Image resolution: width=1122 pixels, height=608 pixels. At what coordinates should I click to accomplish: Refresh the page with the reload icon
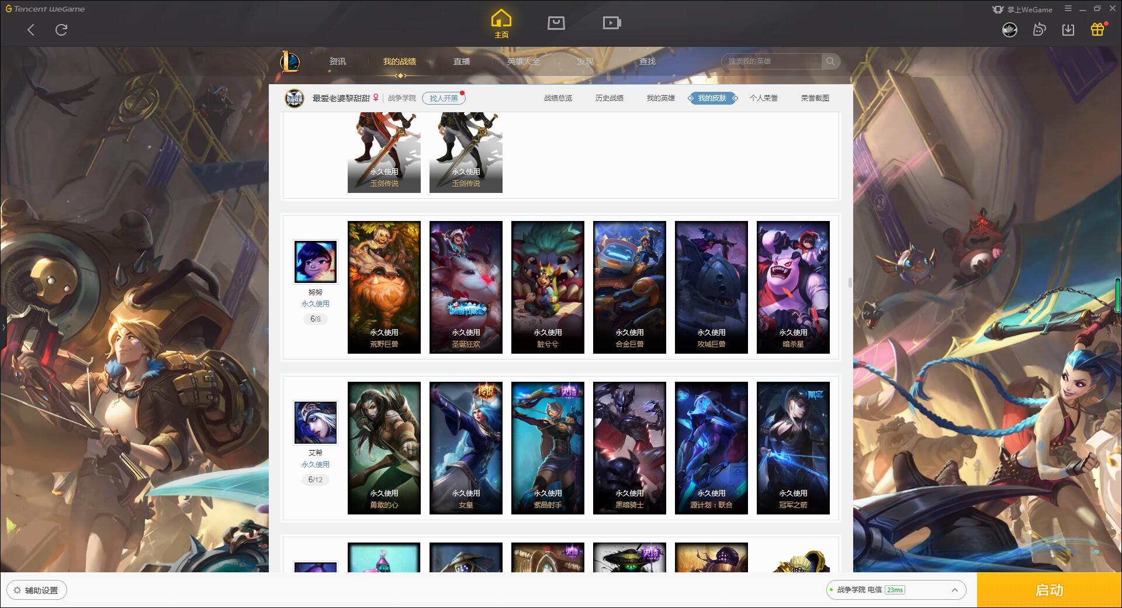61,30
